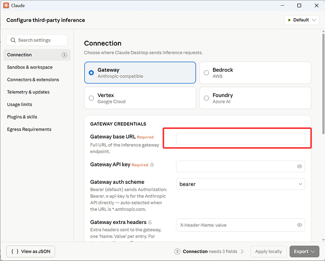Click the Gateway auth scheme label

pyautogui.click(x=117, y=182)
